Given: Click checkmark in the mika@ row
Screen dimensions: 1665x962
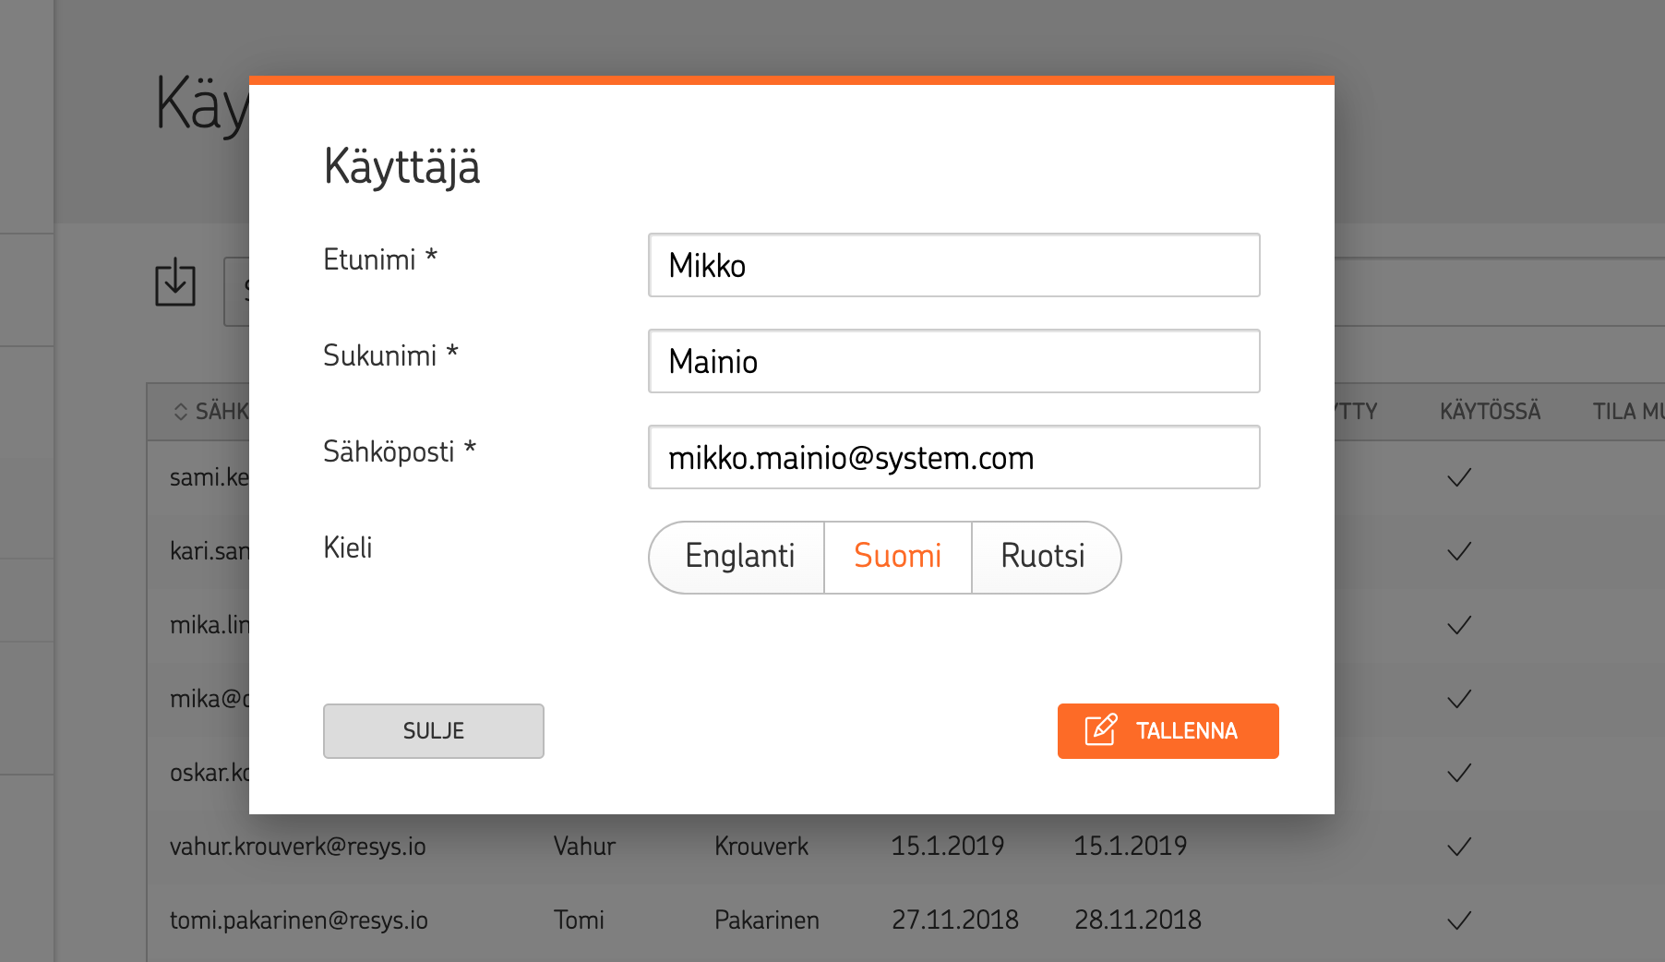Looking at the screenshot, I should 1459,699.
